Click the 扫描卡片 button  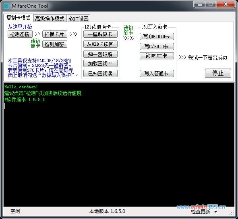pos(55,34)
